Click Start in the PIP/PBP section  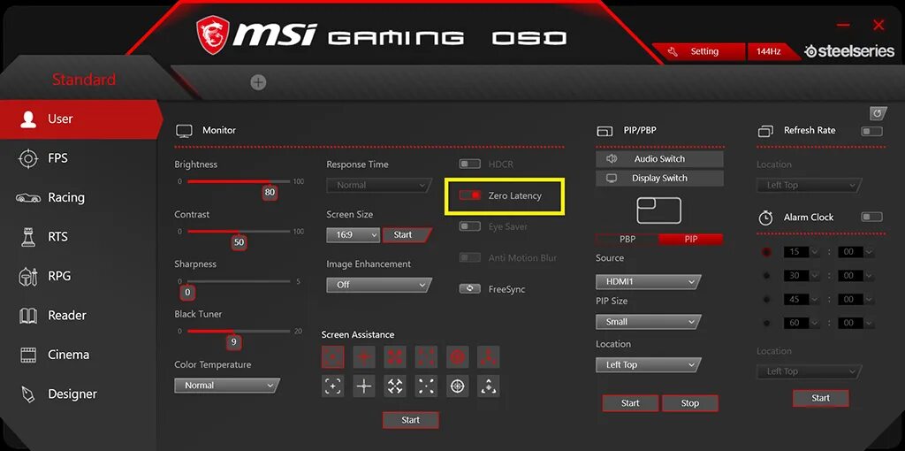[x=630, y=403]
